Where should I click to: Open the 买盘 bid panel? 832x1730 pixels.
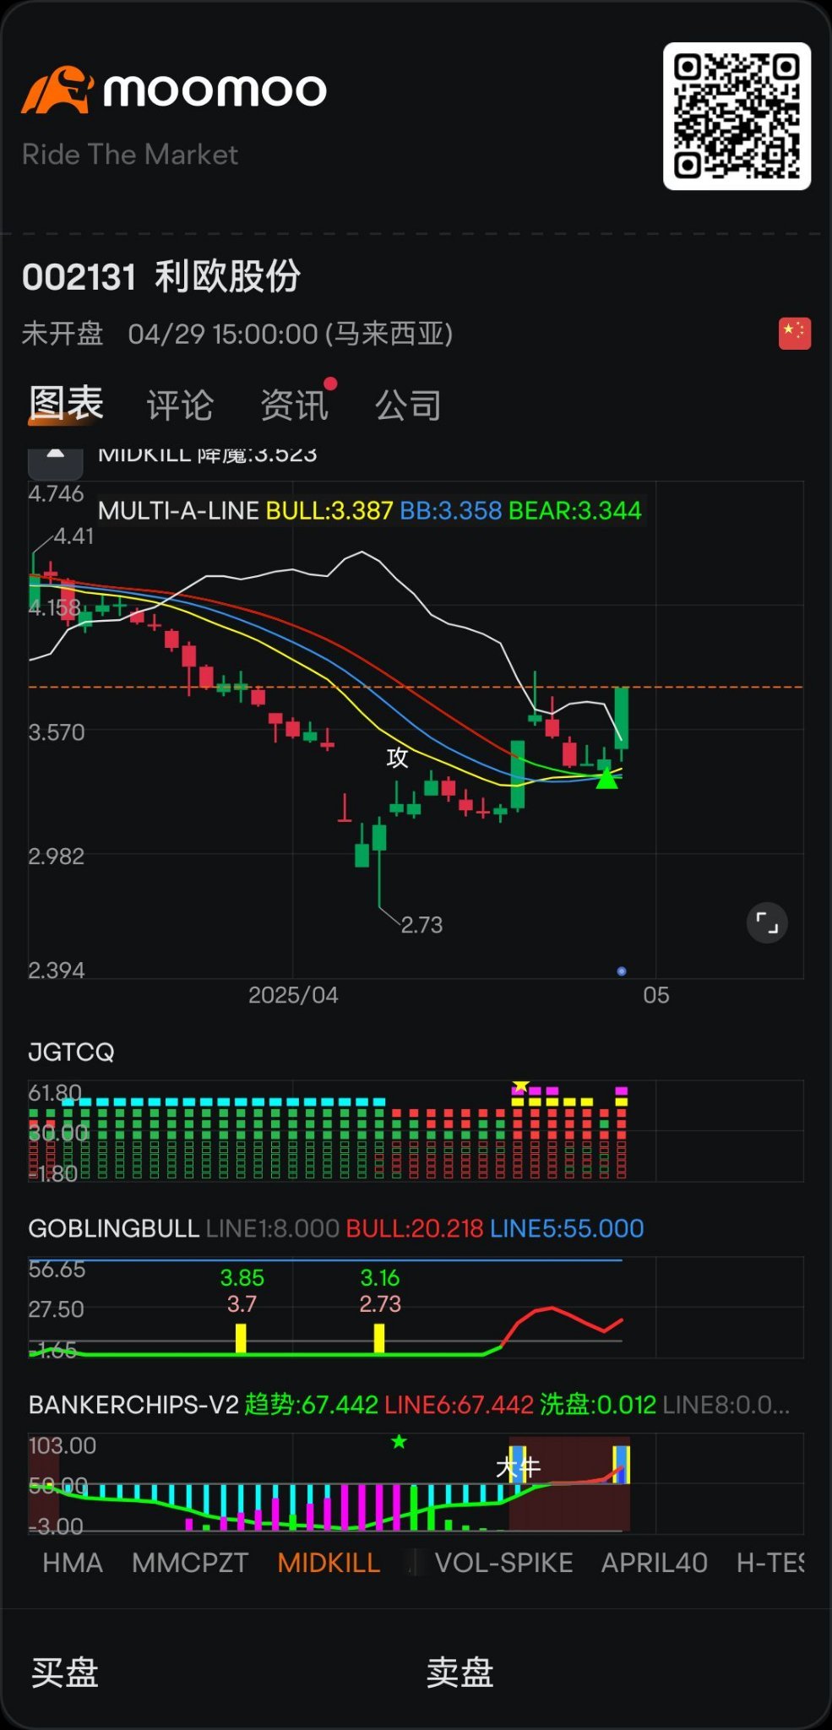[65, 1672]
